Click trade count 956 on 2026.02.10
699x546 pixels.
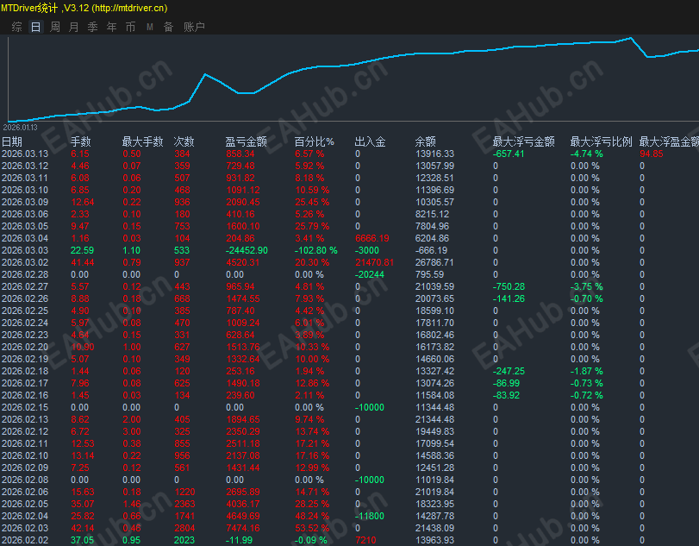coord(182,455)
